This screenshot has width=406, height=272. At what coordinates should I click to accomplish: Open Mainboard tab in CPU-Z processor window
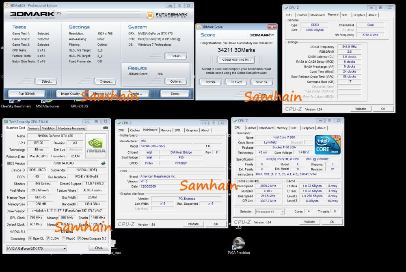pos(266,128)
